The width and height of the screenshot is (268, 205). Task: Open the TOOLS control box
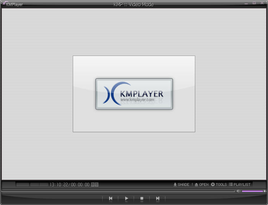coord(219,184)
